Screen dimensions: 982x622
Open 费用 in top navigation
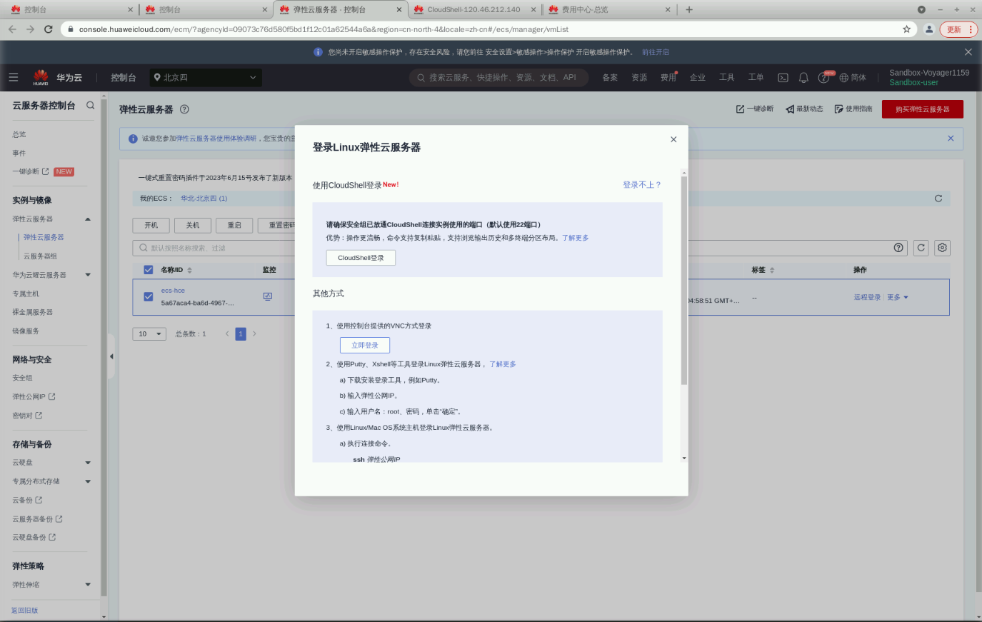pos(668,78)
